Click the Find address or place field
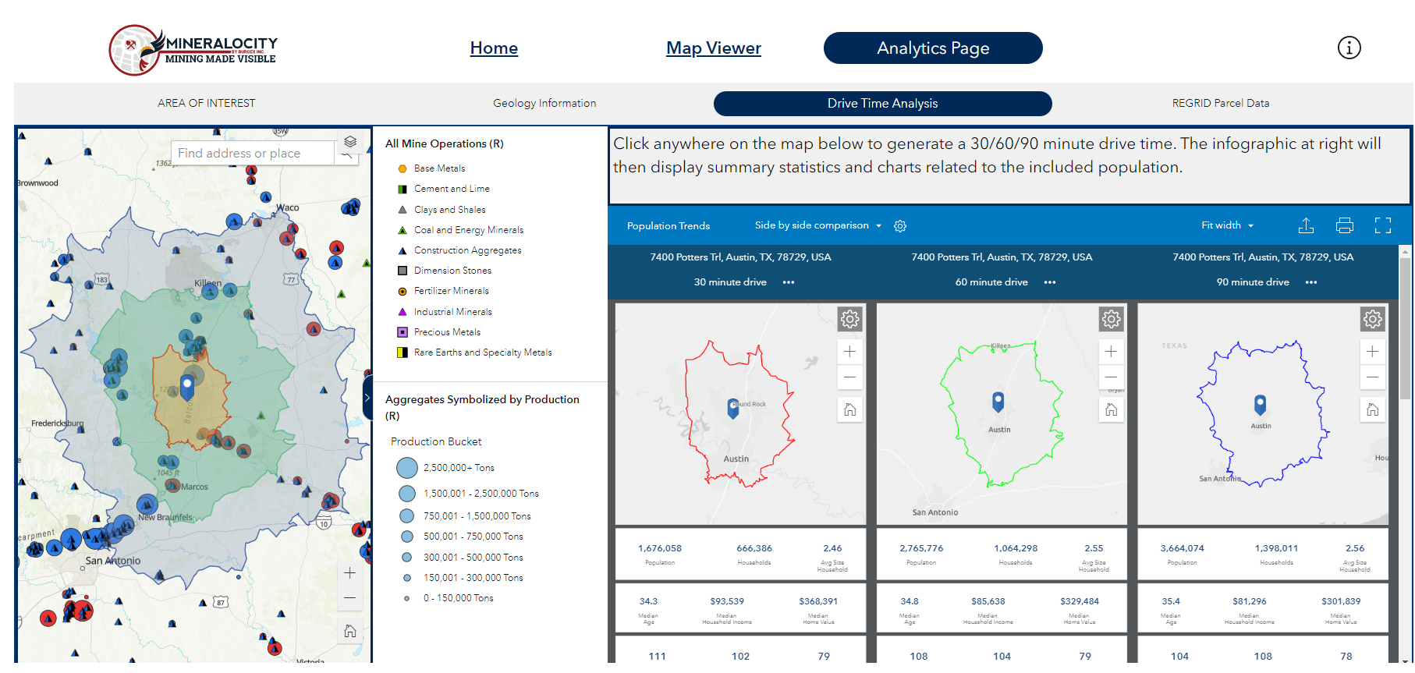1415x673 pixels. pyautogui.click(x=251, y=153)
